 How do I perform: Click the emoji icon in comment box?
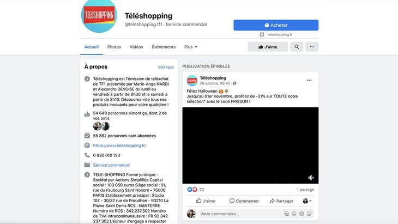[294, 214]
